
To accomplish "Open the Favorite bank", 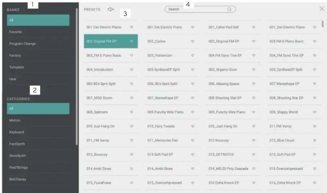I will pyautogui.click(x=38, y=32).
